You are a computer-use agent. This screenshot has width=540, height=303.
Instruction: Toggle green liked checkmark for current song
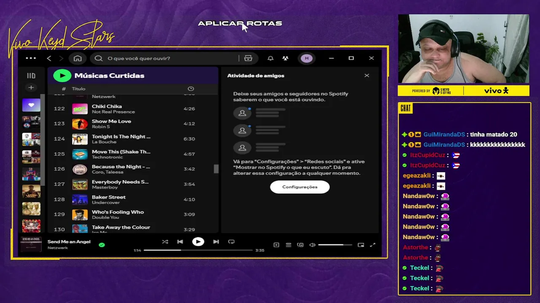(x=102, y=245)
